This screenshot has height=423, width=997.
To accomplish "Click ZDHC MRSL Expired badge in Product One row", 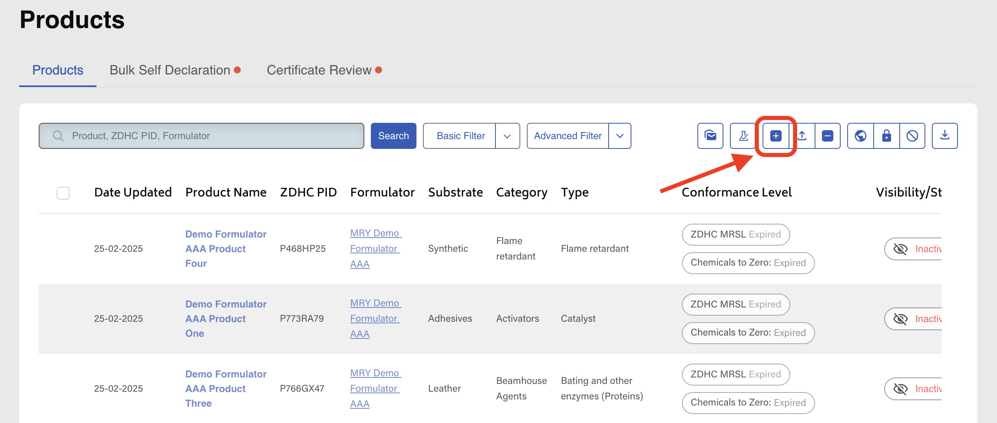I will tap(736, 305).
